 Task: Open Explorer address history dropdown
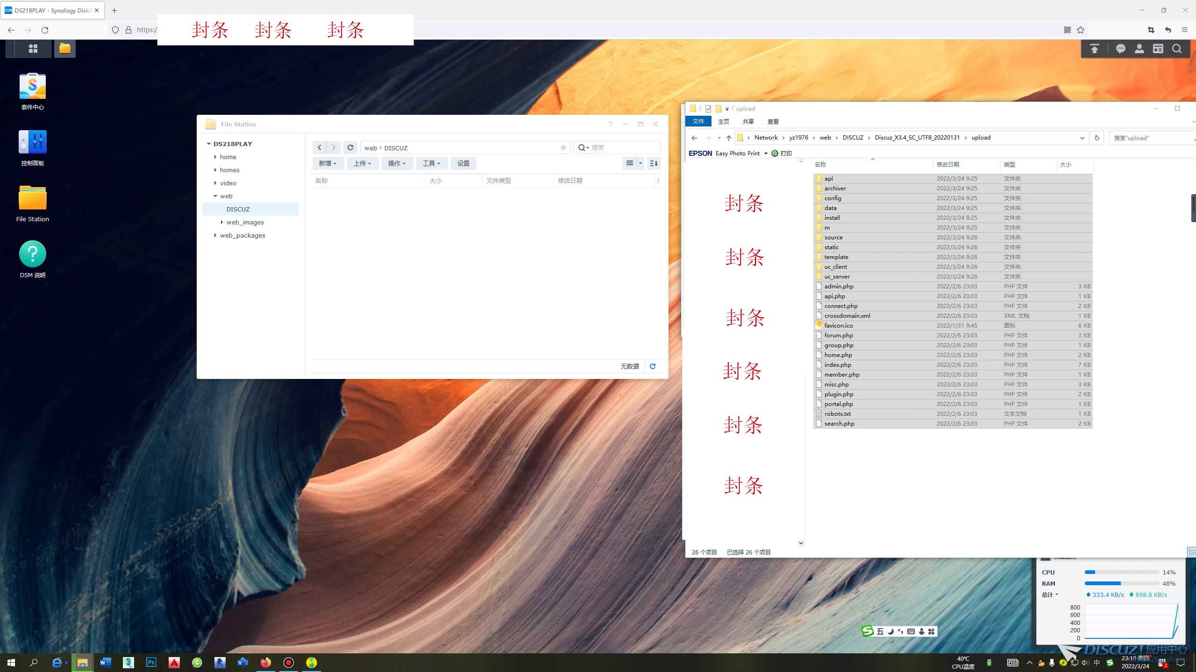pos(1082,138)
